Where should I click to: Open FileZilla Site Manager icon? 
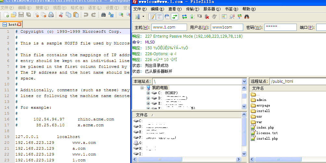click(x=138, y=17)
